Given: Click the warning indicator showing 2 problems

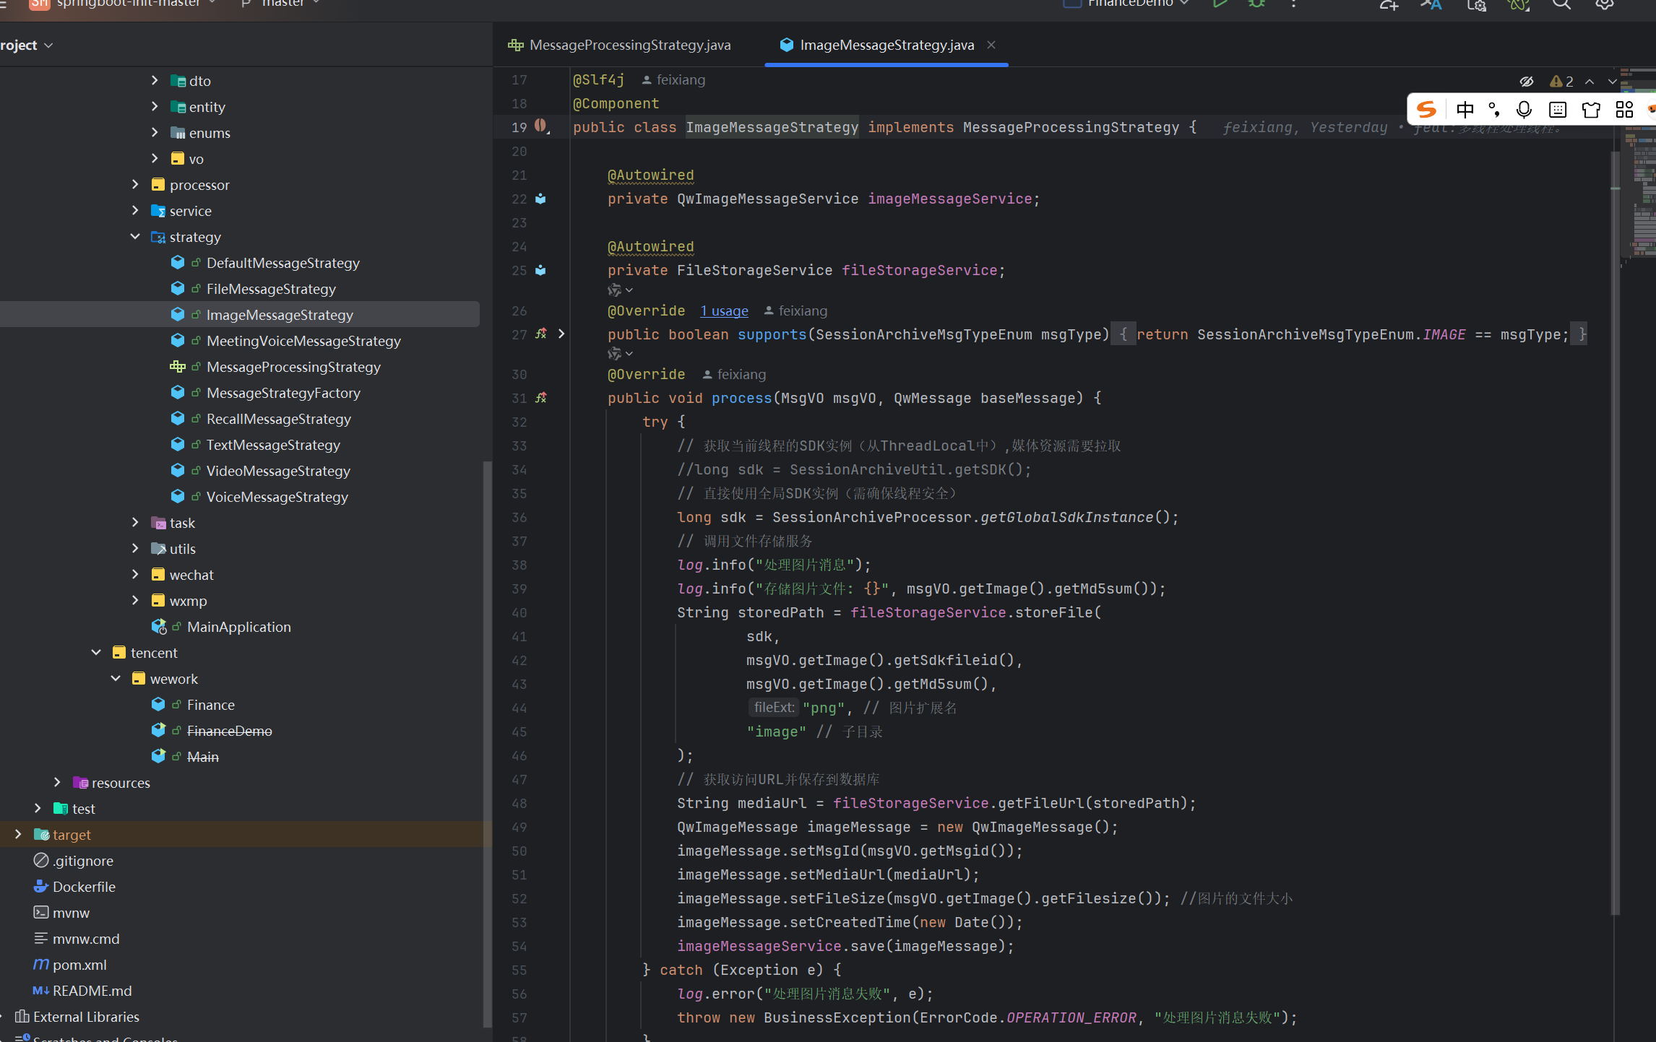Looking at the screenshot, I should (1561, 82).
